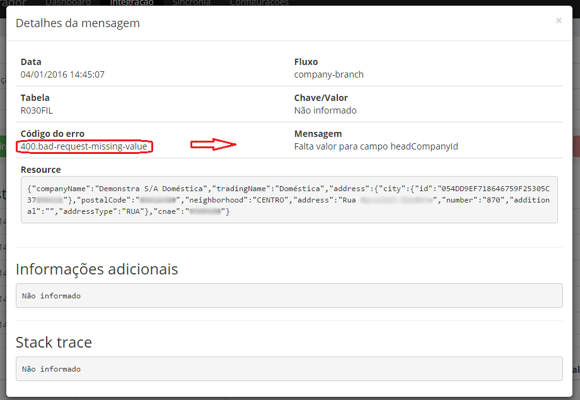The image size is (580, 400).
Task: Click the Mensagem field label
Action: point(318,134)
